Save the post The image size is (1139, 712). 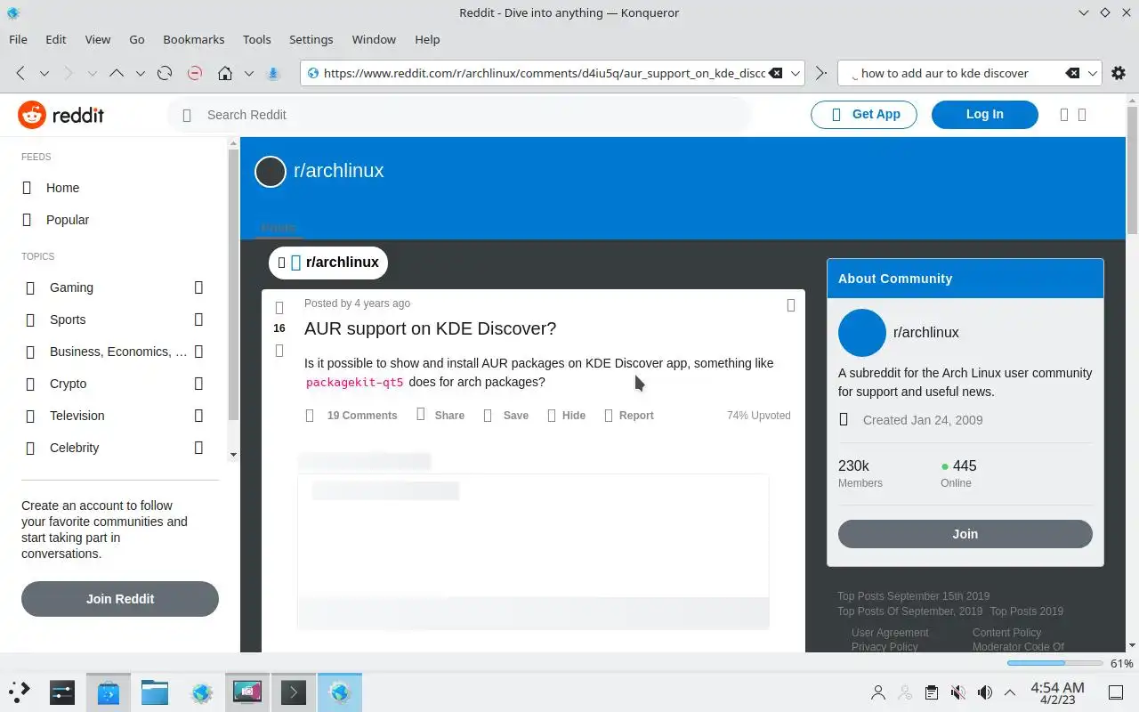(505, 416)
